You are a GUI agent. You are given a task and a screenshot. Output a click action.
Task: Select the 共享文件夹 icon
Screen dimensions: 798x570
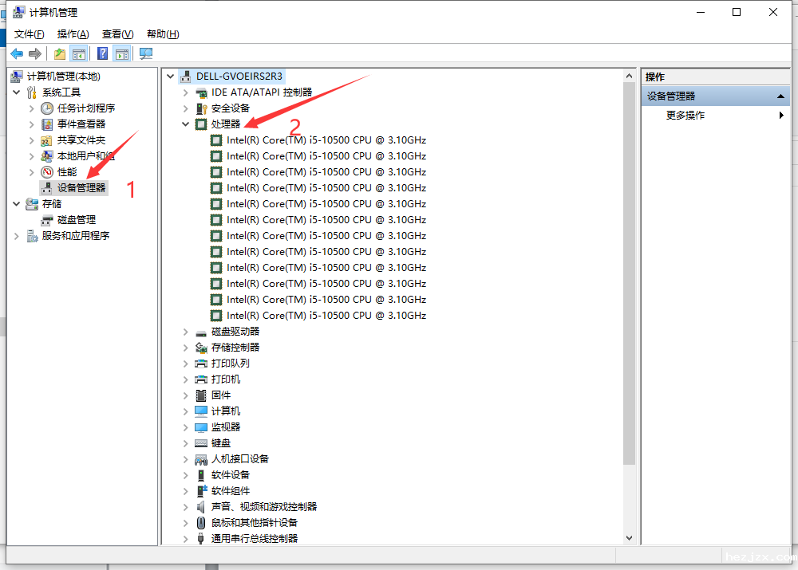tap(47, 140)
